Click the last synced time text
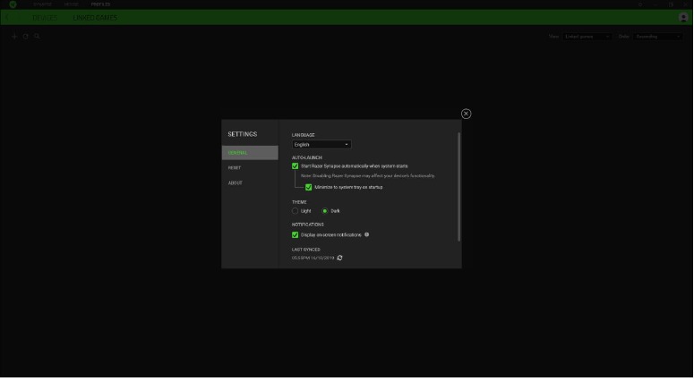Screen dimensions: 694x381 [x=313, y=258]
